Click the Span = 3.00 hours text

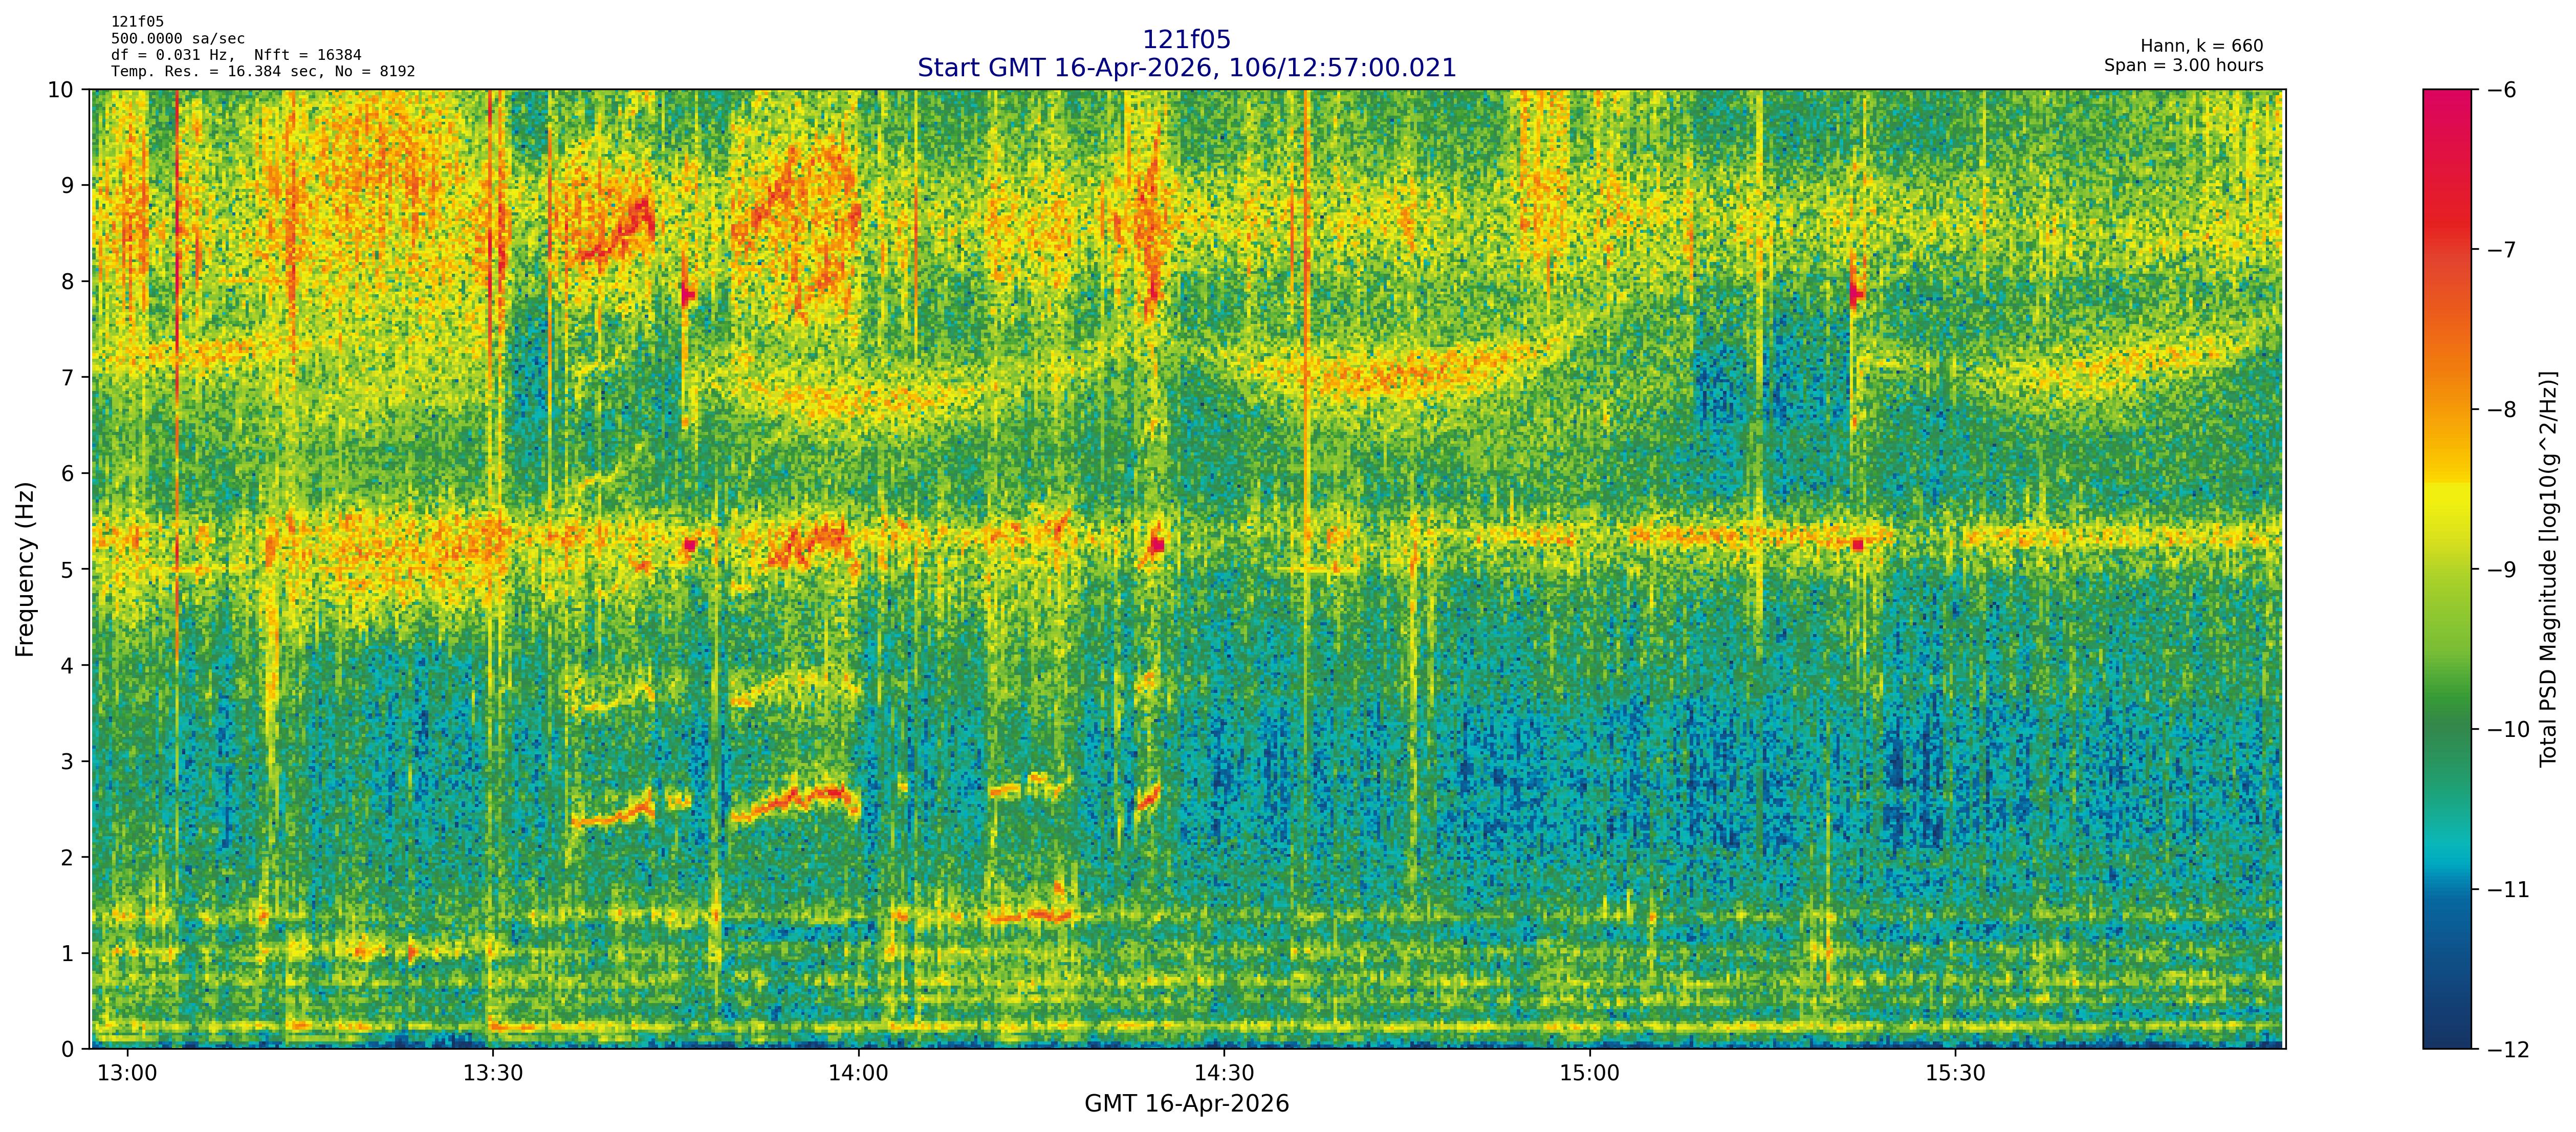point(2183,66)
